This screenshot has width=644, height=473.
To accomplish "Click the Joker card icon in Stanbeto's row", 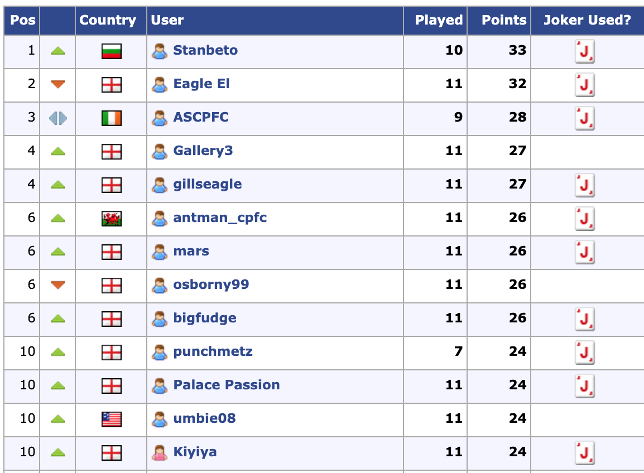I will (x=584, y=51).
